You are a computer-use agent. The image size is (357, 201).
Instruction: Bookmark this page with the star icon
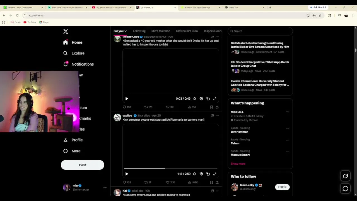320,15
